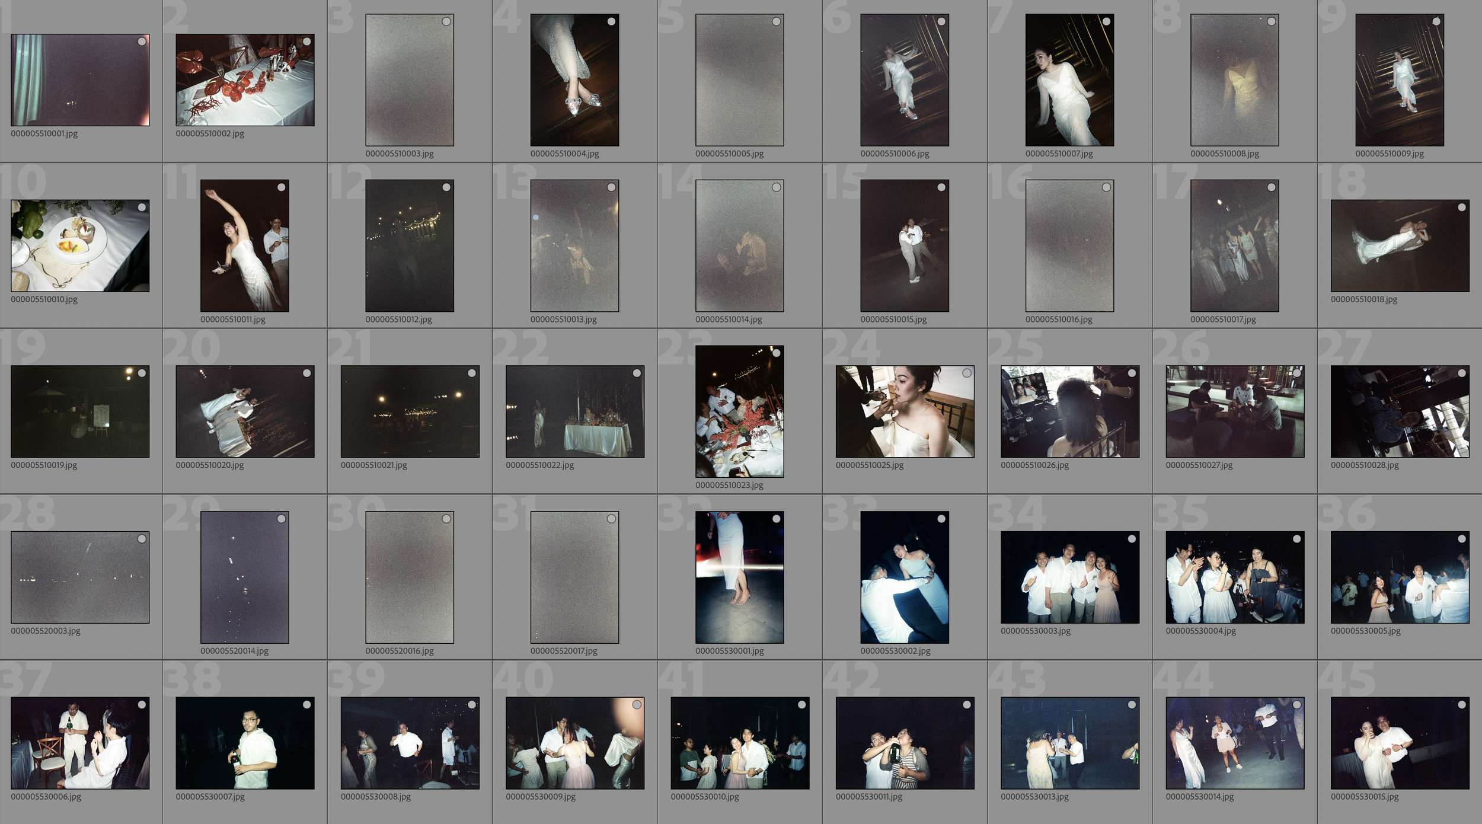Viewport: 1482px width, 824px height.
Task: Select man holding bottle photo 000005530007.jpg
Action: (x=244, y=743)
